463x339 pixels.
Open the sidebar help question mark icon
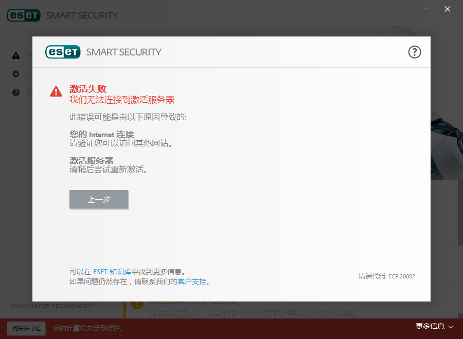[x=16, y=92]
